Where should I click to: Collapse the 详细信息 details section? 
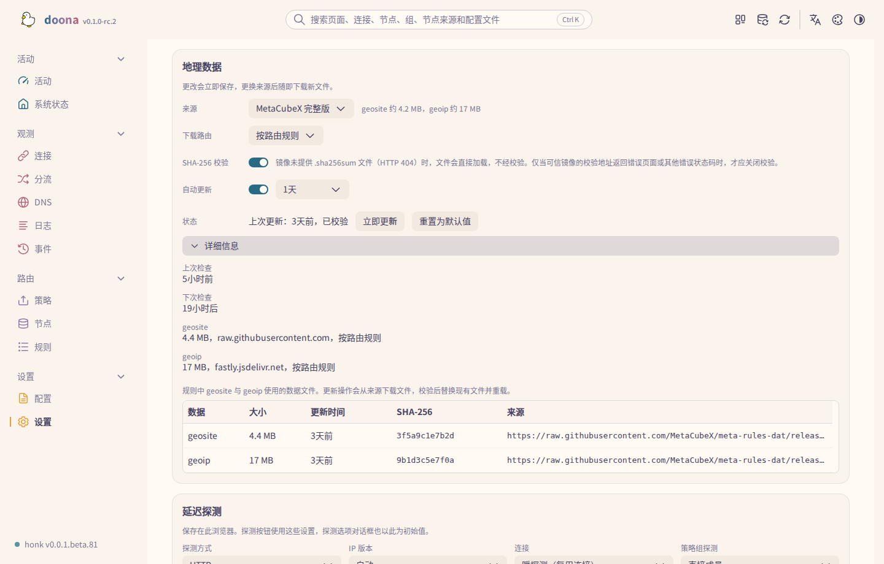coord(511,246)
